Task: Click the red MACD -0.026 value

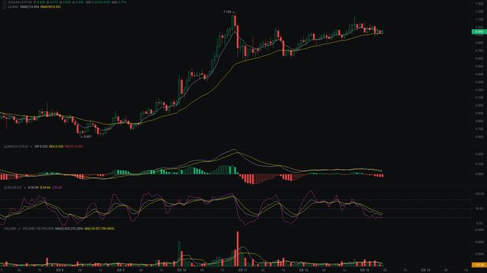Action: point(73,146)
